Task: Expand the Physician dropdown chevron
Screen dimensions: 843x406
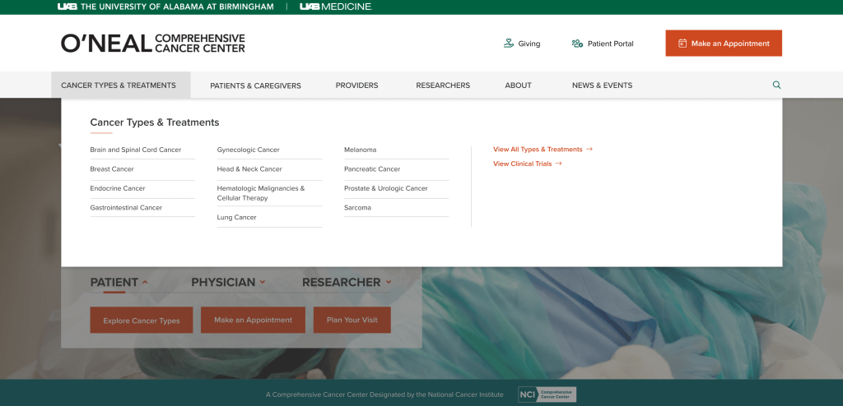Action: pyautogui.click(x=263, y=282)
